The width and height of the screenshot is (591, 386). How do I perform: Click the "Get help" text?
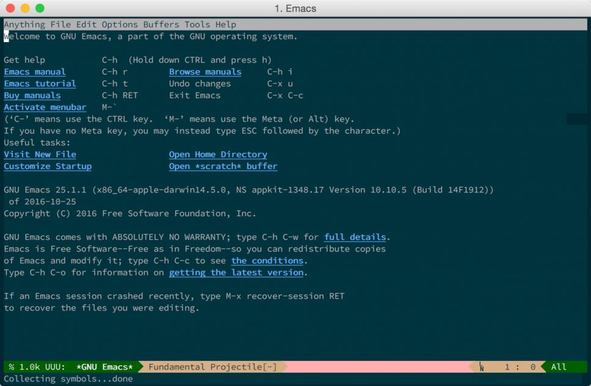(x=24, y=60)
